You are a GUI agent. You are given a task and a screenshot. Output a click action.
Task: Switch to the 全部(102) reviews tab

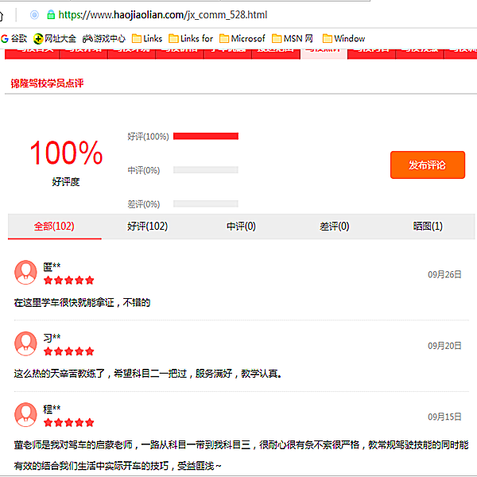tap(54, 227)
